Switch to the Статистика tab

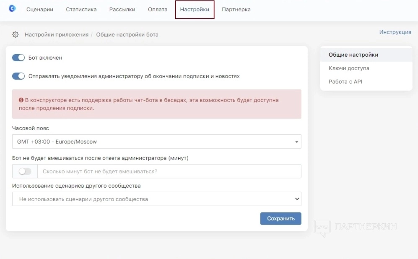(x=81, y=9)
